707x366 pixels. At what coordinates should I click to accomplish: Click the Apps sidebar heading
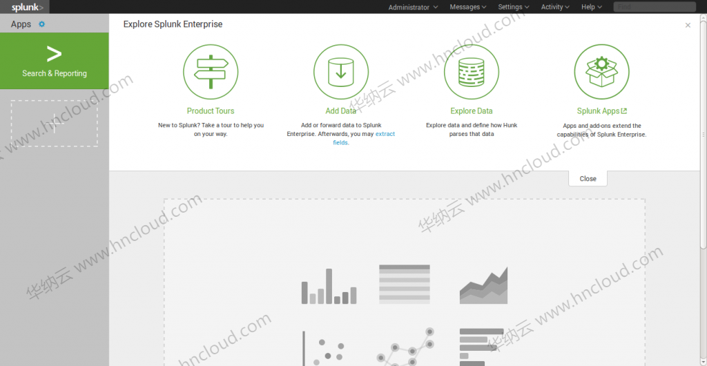21,24
